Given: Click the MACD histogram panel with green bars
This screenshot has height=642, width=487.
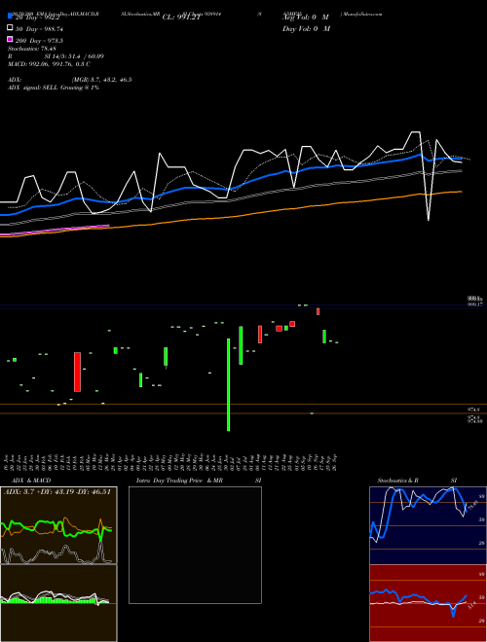Looking at the screenshot, I should [58, 603].
